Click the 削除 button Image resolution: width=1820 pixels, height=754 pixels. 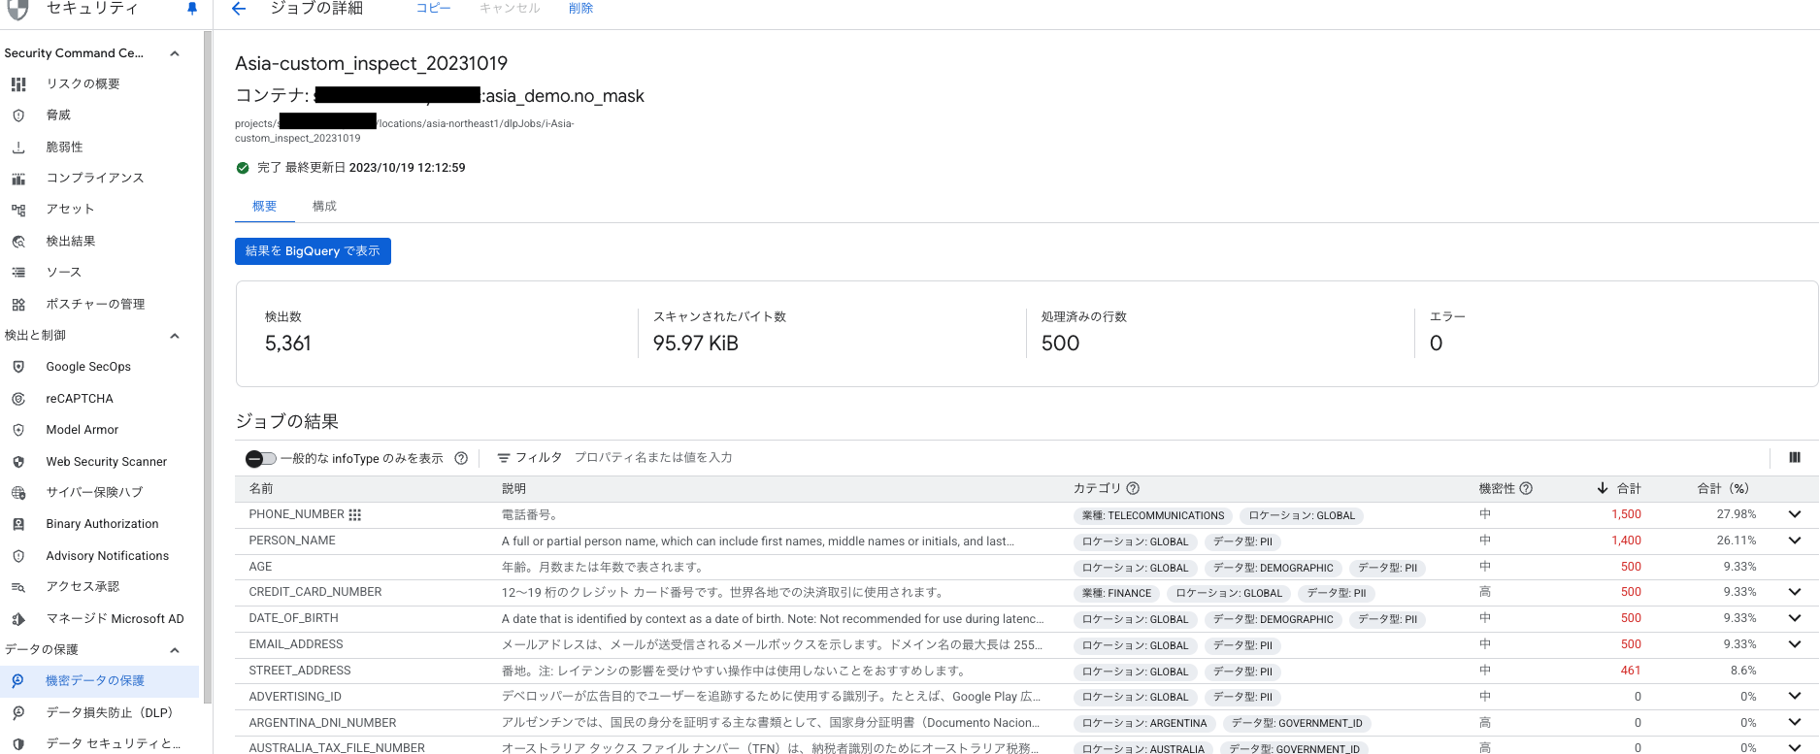click(x=580, y=9)
